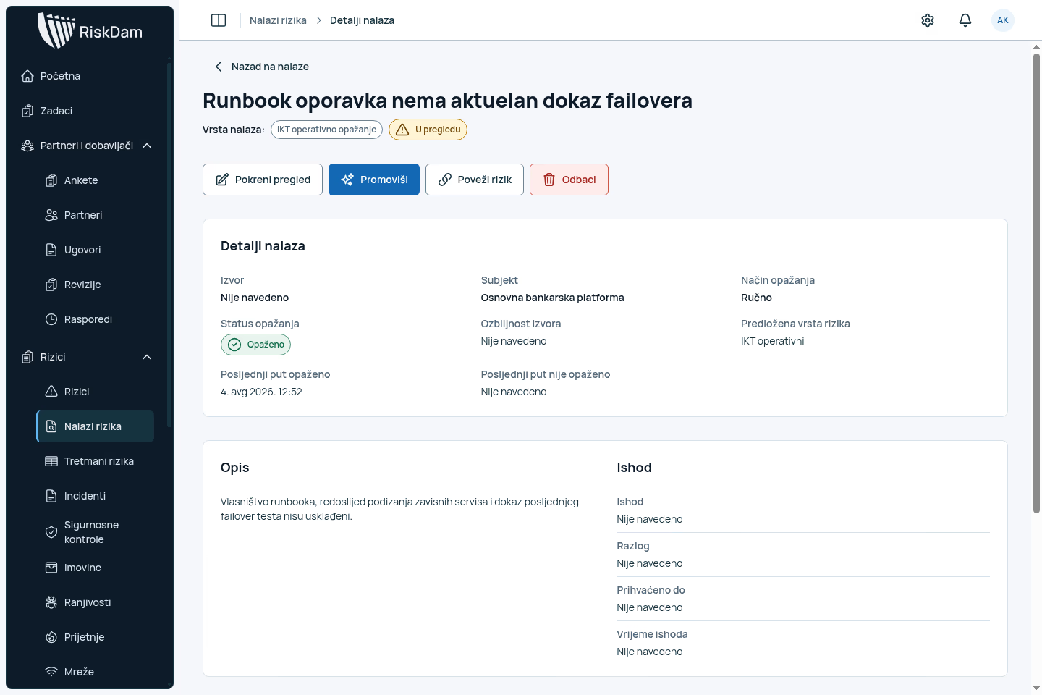The image size is (1042, 695).
Task: Click Osnovna bankarska platforma subject value
Action: [x=552, y=298]
